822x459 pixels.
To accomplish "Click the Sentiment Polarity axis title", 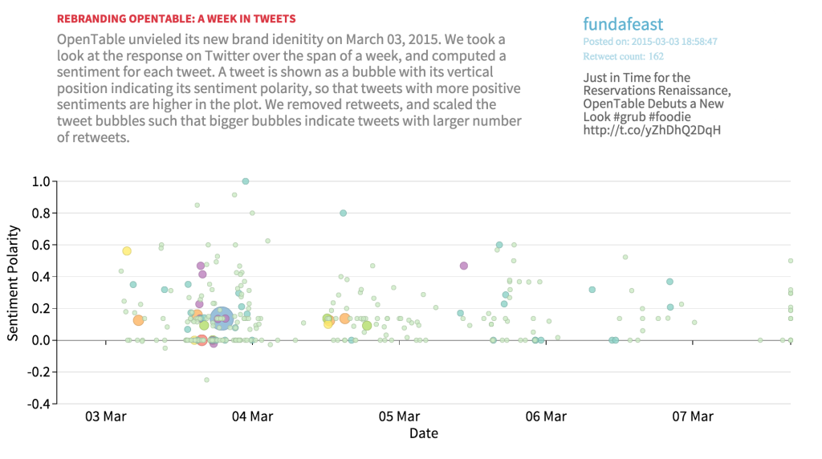I will pos(14,292).
